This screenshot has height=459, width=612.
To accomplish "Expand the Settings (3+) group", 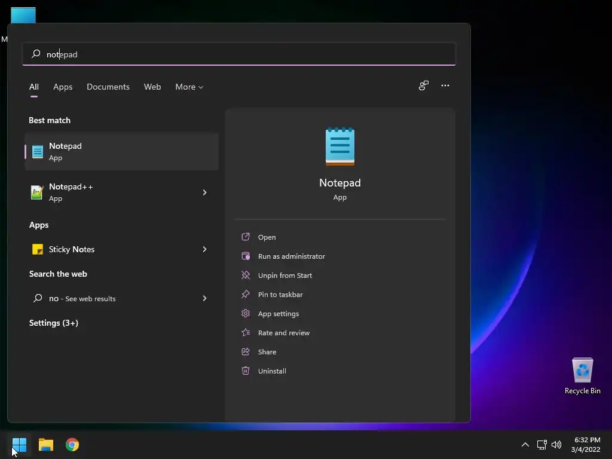I will point(53,323).
